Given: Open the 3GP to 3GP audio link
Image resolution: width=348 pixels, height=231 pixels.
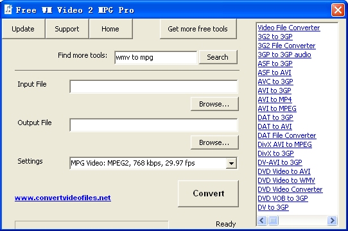Looking at the screenshot, I should 284,55.
